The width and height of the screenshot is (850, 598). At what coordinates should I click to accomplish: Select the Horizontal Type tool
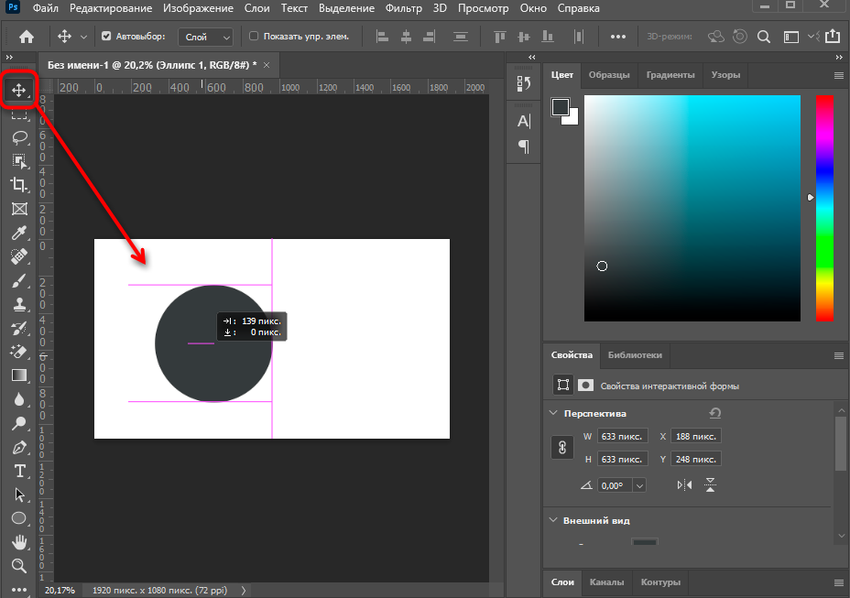(x=19, y=471)
